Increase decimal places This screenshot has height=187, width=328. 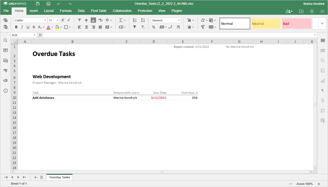coord(178,27)
